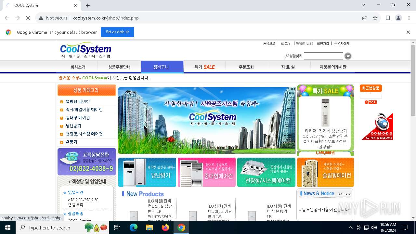This screenshot has height=234, width=416.
Task: Open 처음으로 link
Action: (269, 43)
